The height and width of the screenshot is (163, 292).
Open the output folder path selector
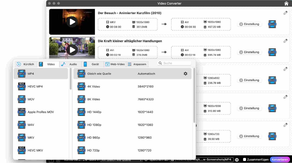[202, 159]
